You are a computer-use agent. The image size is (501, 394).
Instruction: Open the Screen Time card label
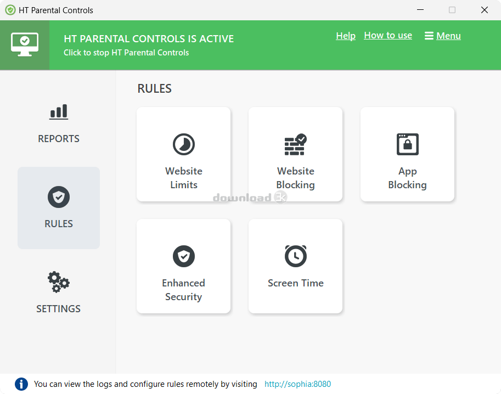[296, 283]
